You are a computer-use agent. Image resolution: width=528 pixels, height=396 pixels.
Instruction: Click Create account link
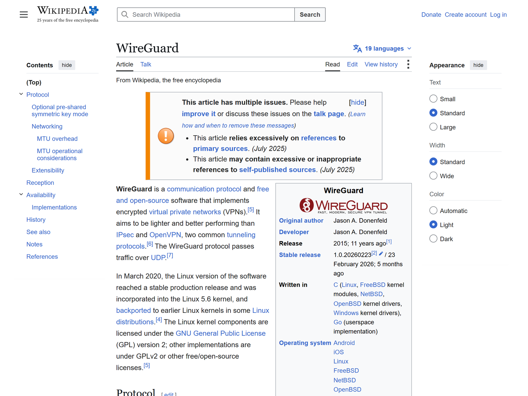click(465, 15)
